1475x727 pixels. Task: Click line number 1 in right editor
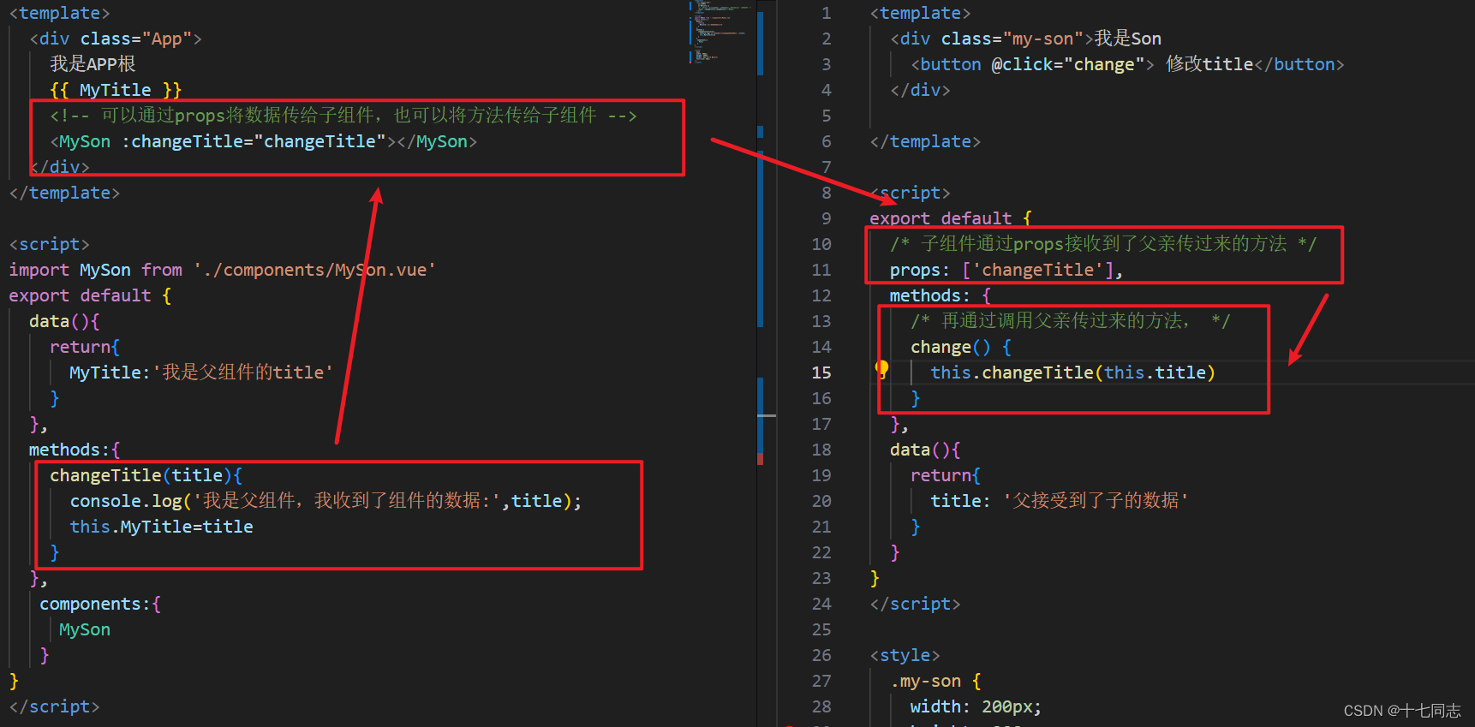[x=826, y=13]
